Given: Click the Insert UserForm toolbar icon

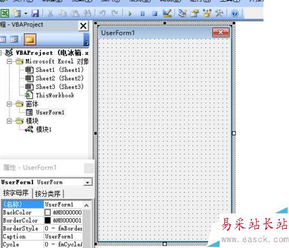Looking at the screenshot, I should pyautogui.click(x=17, y=13).
